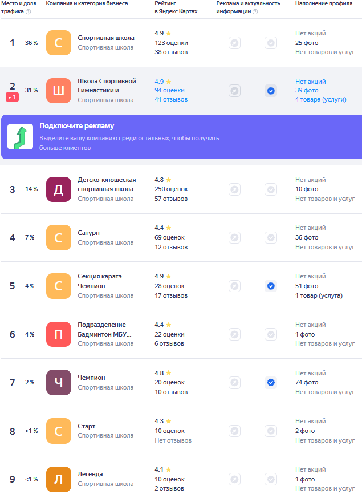
Task: Click the grey verification checkmark for Старт
Action: 271,431
